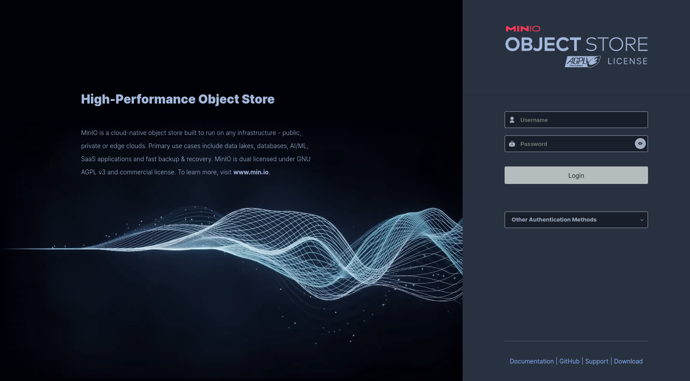Open the Support link
Screen dimensions: 690x381
(596, 361)
